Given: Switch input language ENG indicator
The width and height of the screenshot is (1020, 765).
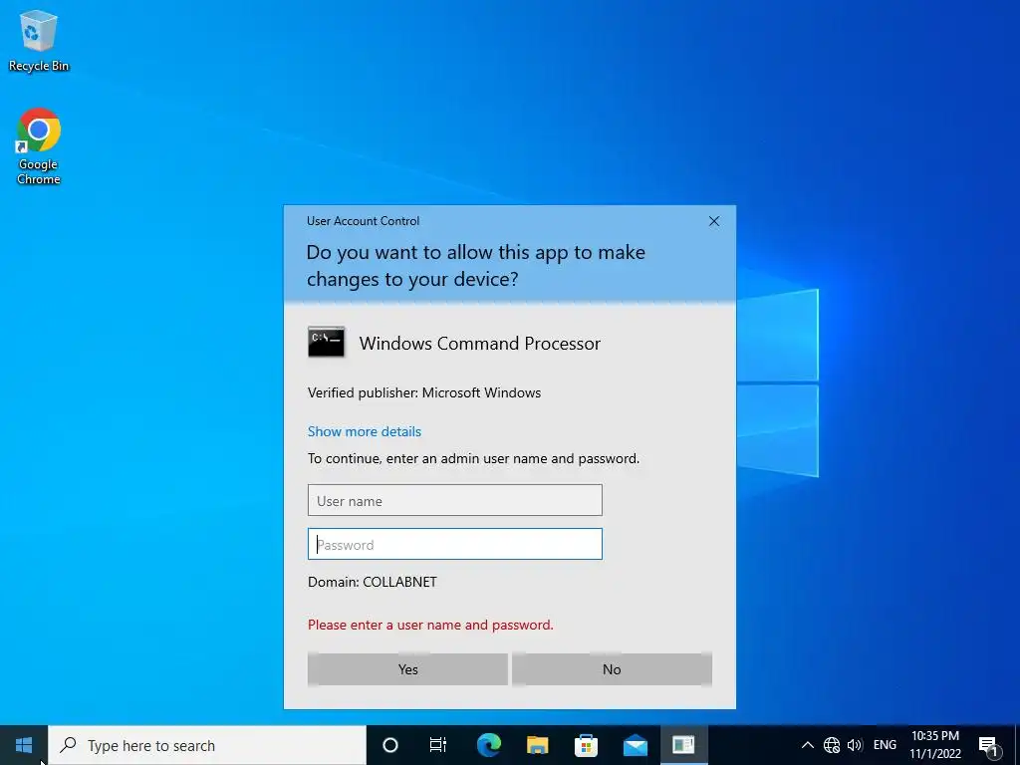Looking at the screenshot, I should point(885,745).
